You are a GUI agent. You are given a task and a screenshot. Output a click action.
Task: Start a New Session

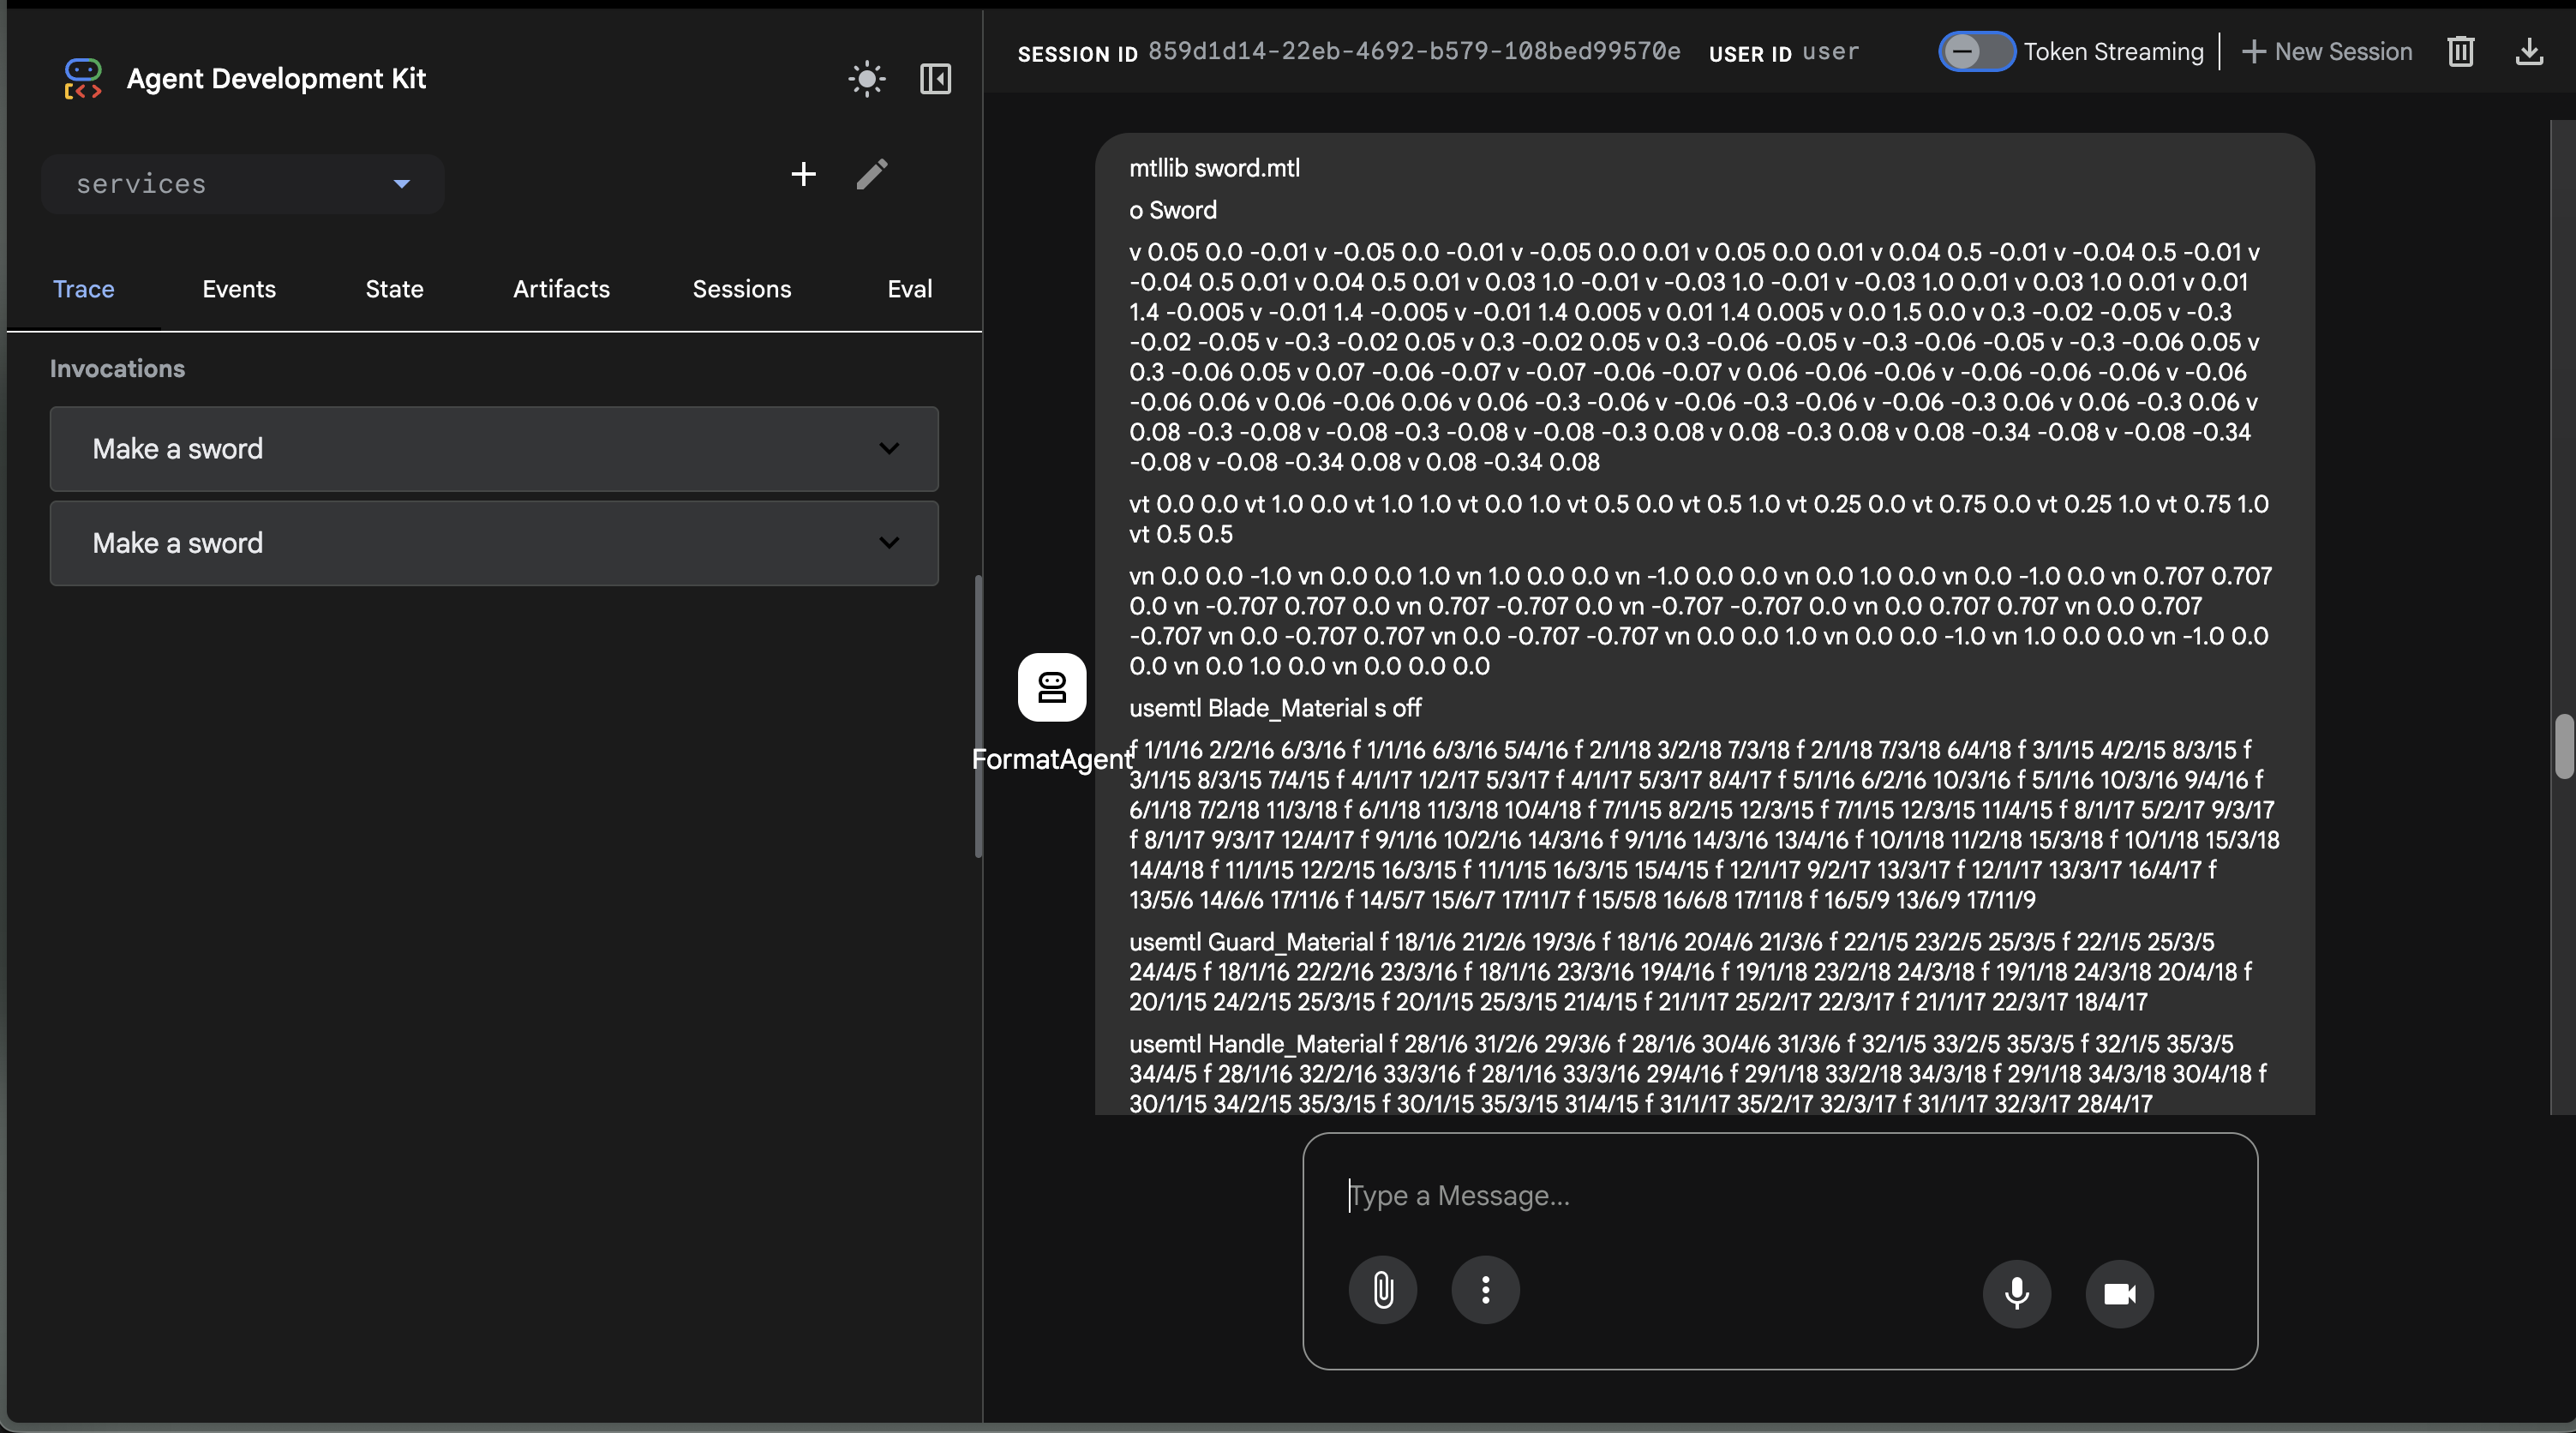[2327, 52]
